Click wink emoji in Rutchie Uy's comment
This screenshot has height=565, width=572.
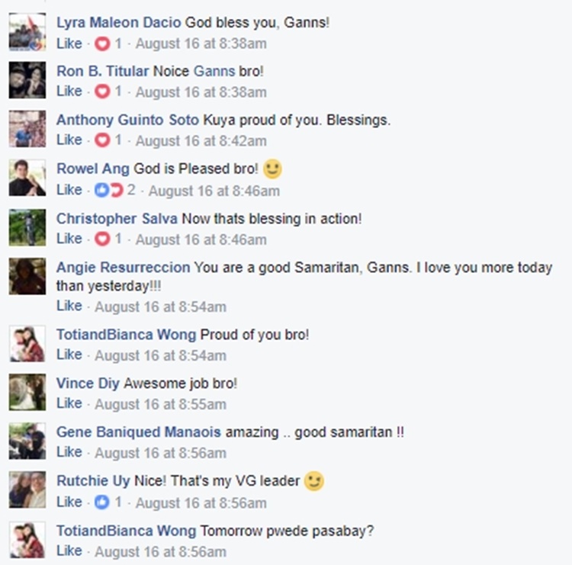(314, 481)
